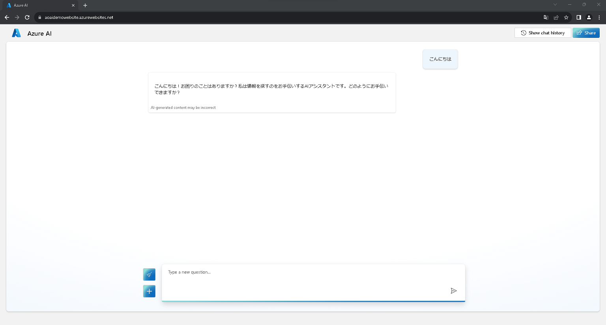Open the Google Translate icon in the address bar
The width and height of the screenshot is (606, 325).
coord(546,17)
